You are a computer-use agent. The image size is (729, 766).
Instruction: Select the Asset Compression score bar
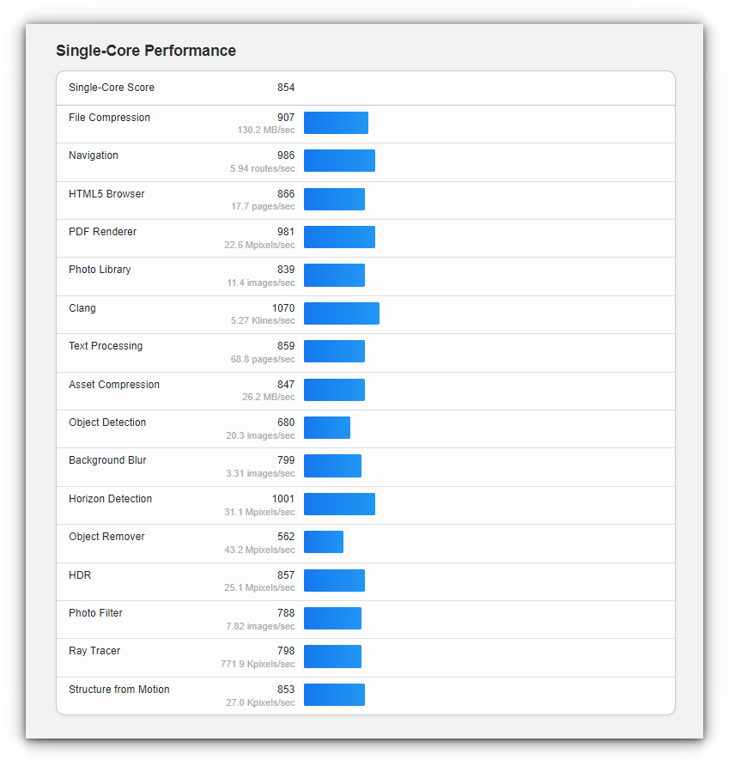[334, 390]
